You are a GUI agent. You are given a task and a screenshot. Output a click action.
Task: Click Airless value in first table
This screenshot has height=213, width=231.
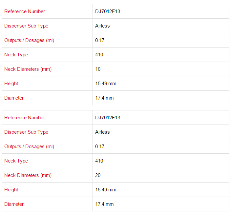(x=102, y=26)
